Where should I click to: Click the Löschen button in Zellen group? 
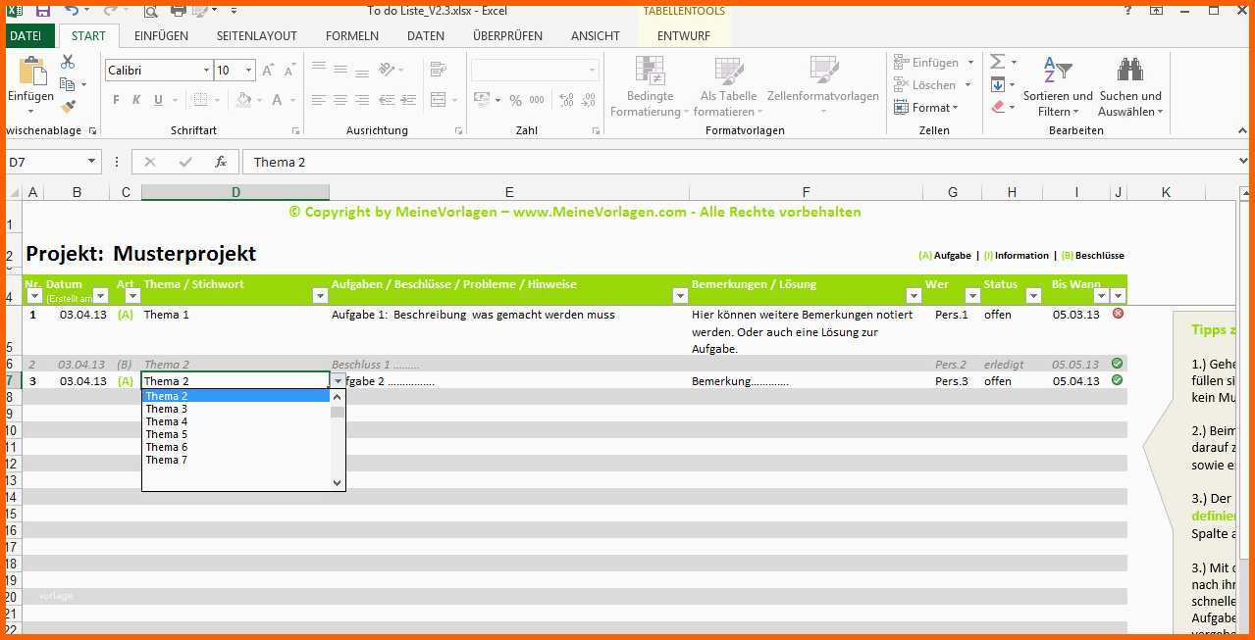pos(925,84)
